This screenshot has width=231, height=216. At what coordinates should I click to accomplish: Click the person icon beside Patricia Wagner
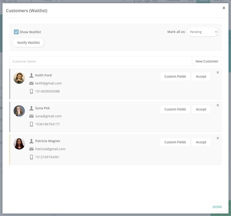click(31, 141)
